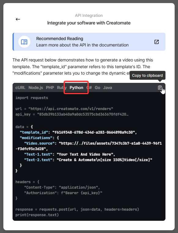
Task: Show the PHP code example
Action: (x=50, y=87)
